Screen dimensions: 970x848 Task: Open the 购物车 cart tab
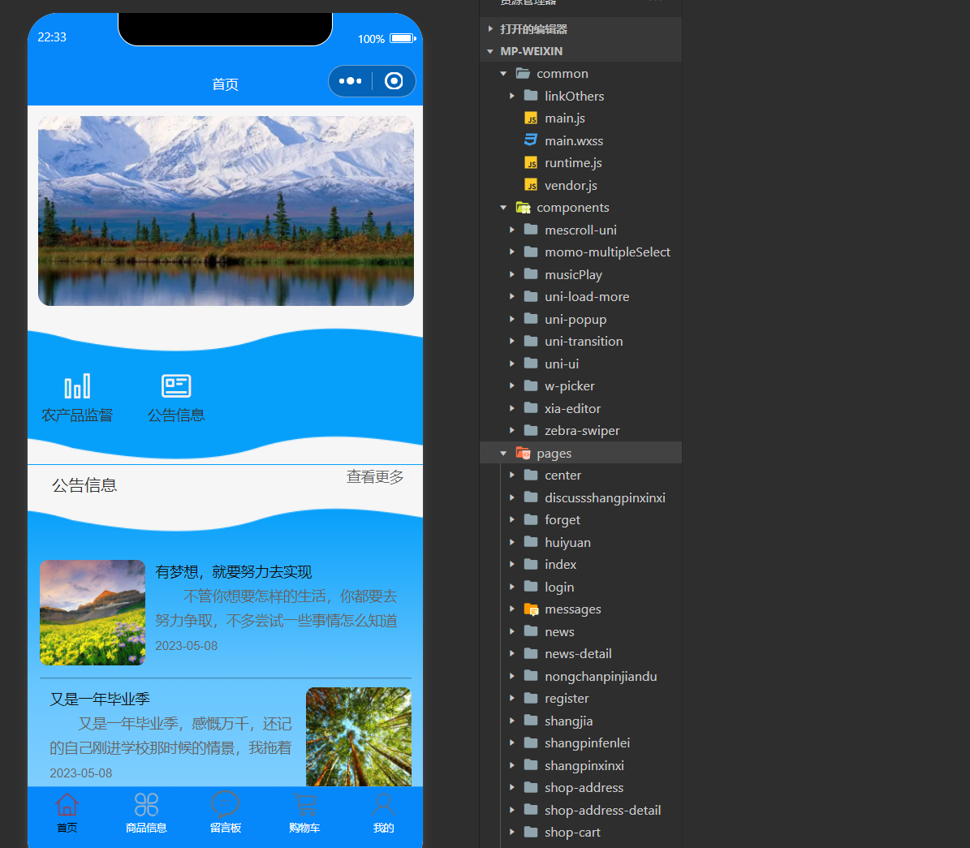pos(304,805)
